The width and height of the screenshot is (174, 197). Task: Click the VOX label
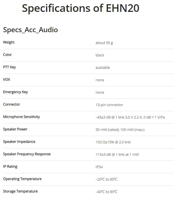click(x=6, y=80)
